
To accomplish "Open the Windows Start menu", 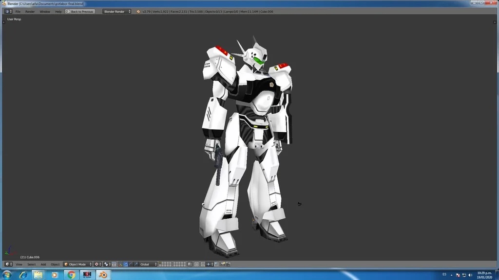I will click(7, 275).
